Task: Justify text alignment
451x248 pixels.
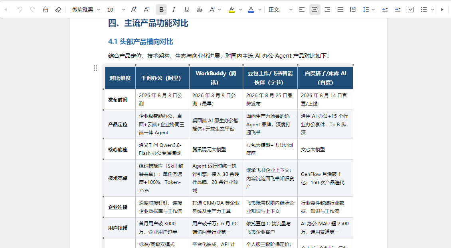Action: click(340, 10)
